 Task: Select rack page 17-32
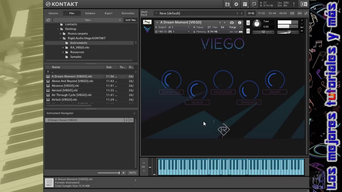(x=261, y=13)
